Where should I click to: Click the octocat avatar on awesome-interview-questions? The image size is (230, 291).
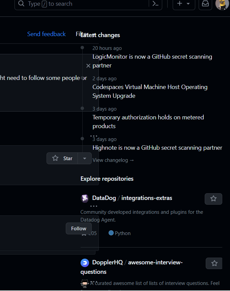click(x=85, y=284)
